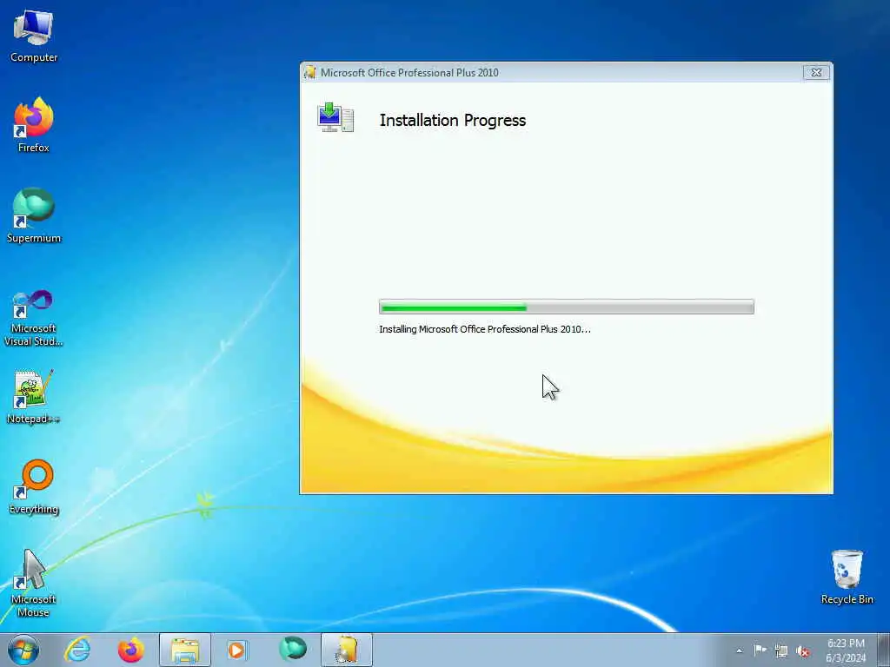The width and height of the screenshot is (890, 667).
Task: Select the Microsoft Mouse desktop shortcut
Action: click(x=34, y=583)
